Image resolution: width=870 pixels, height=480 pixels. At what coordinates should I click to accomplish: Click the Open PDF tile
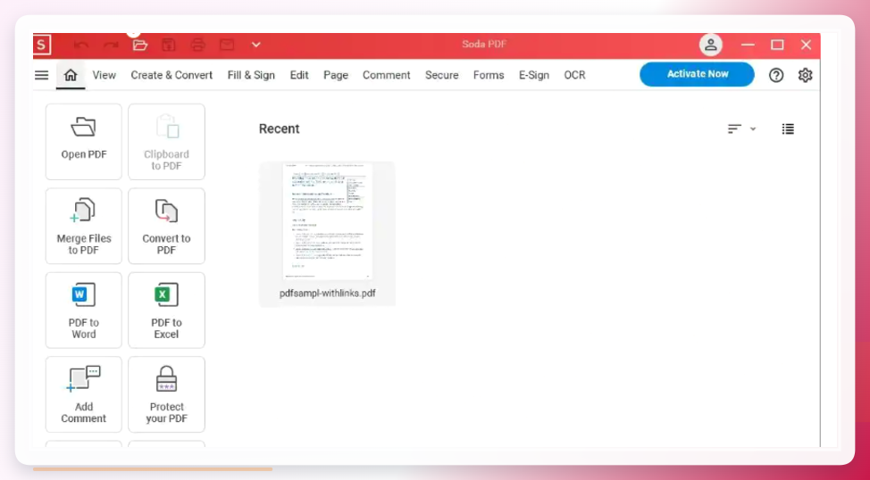point(84,141)
